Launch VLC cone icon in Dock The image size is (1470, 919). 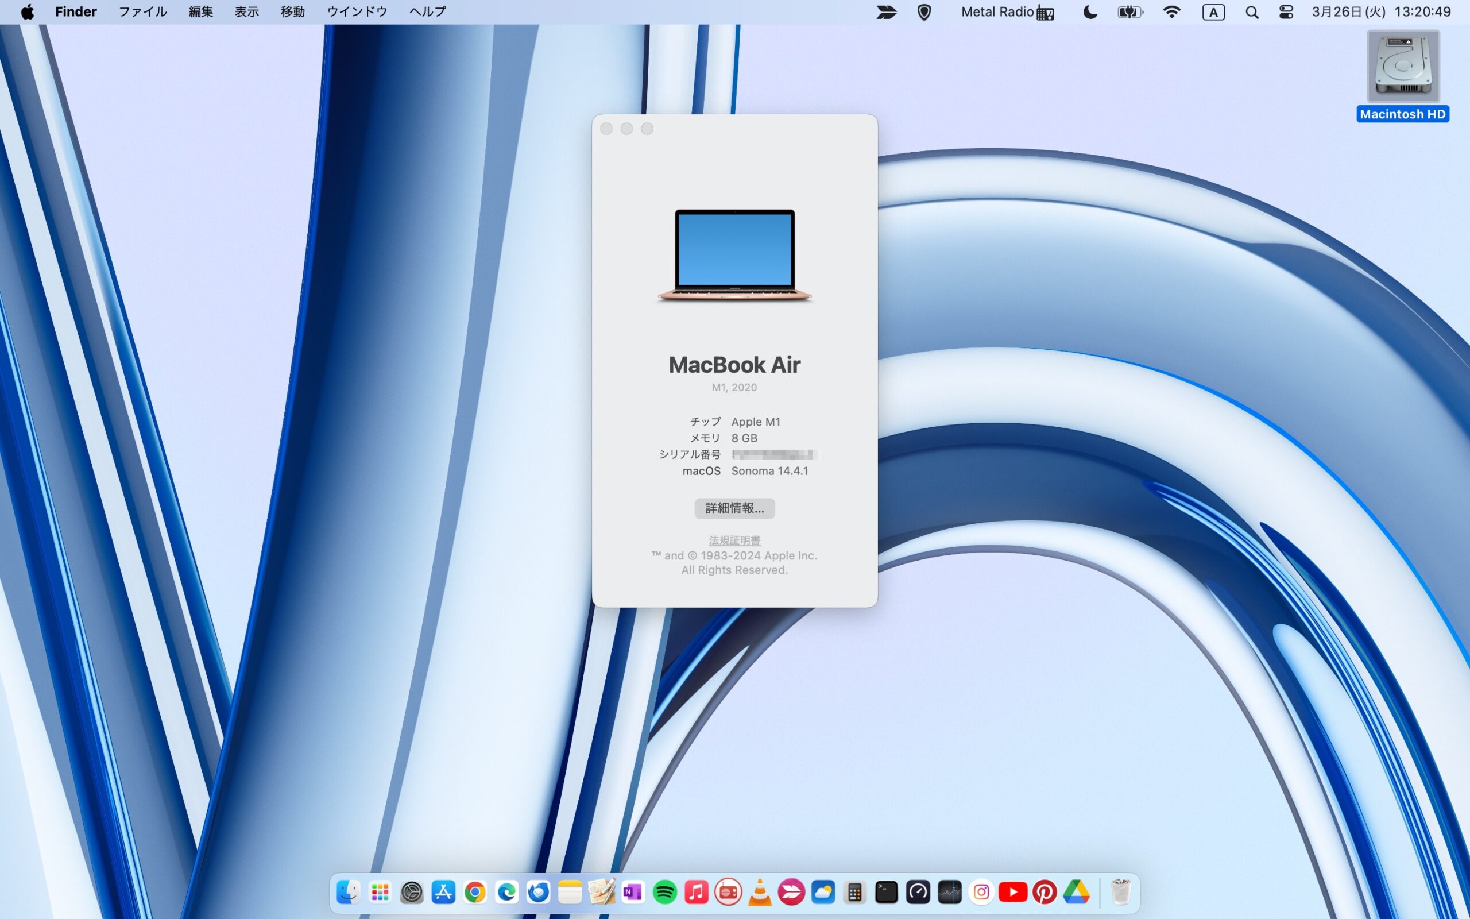(759, 892)
